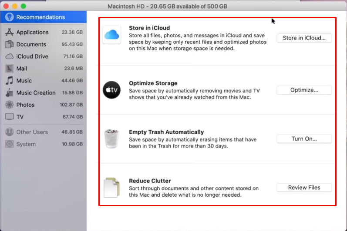Click the Music Creation guitar icon

pos(9,92)
